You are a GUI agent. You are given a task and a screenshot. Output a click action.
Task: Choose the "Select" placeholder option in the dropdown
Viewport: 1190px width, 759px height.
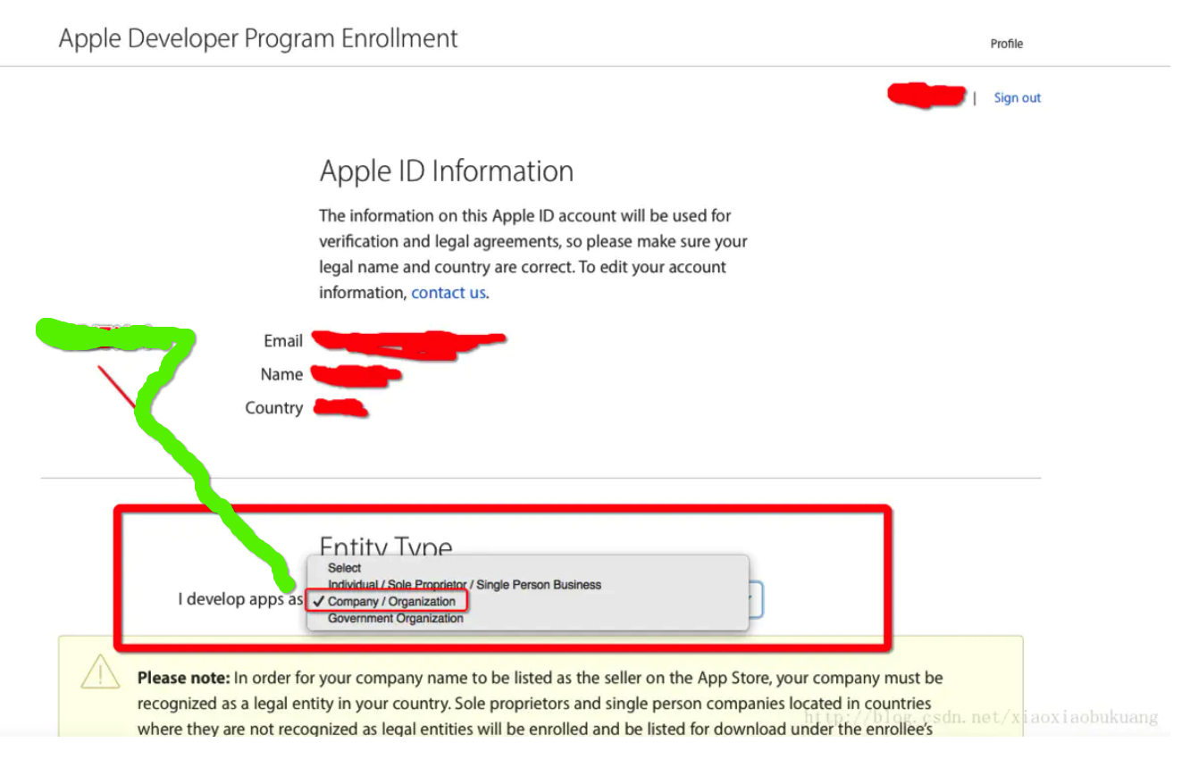345,568
